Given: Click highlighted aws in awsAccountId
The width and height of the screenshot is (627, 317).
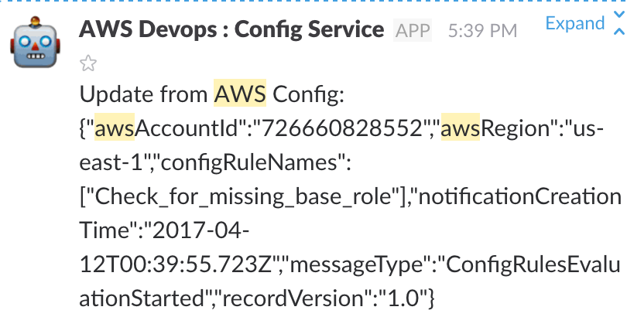Looking at the screenshot, I should coord(115,128).
